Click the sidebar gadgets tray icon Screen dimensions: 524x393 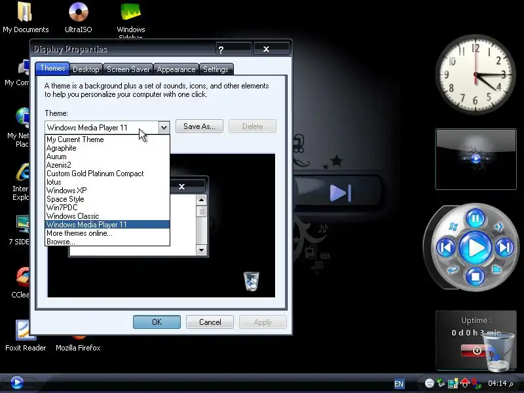(x=453, y=383)
